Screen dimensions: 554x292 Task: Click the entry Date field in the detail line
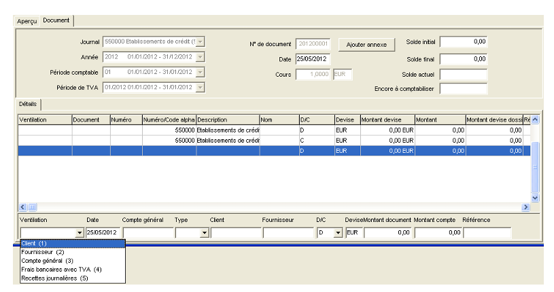(x=103, y=232)
